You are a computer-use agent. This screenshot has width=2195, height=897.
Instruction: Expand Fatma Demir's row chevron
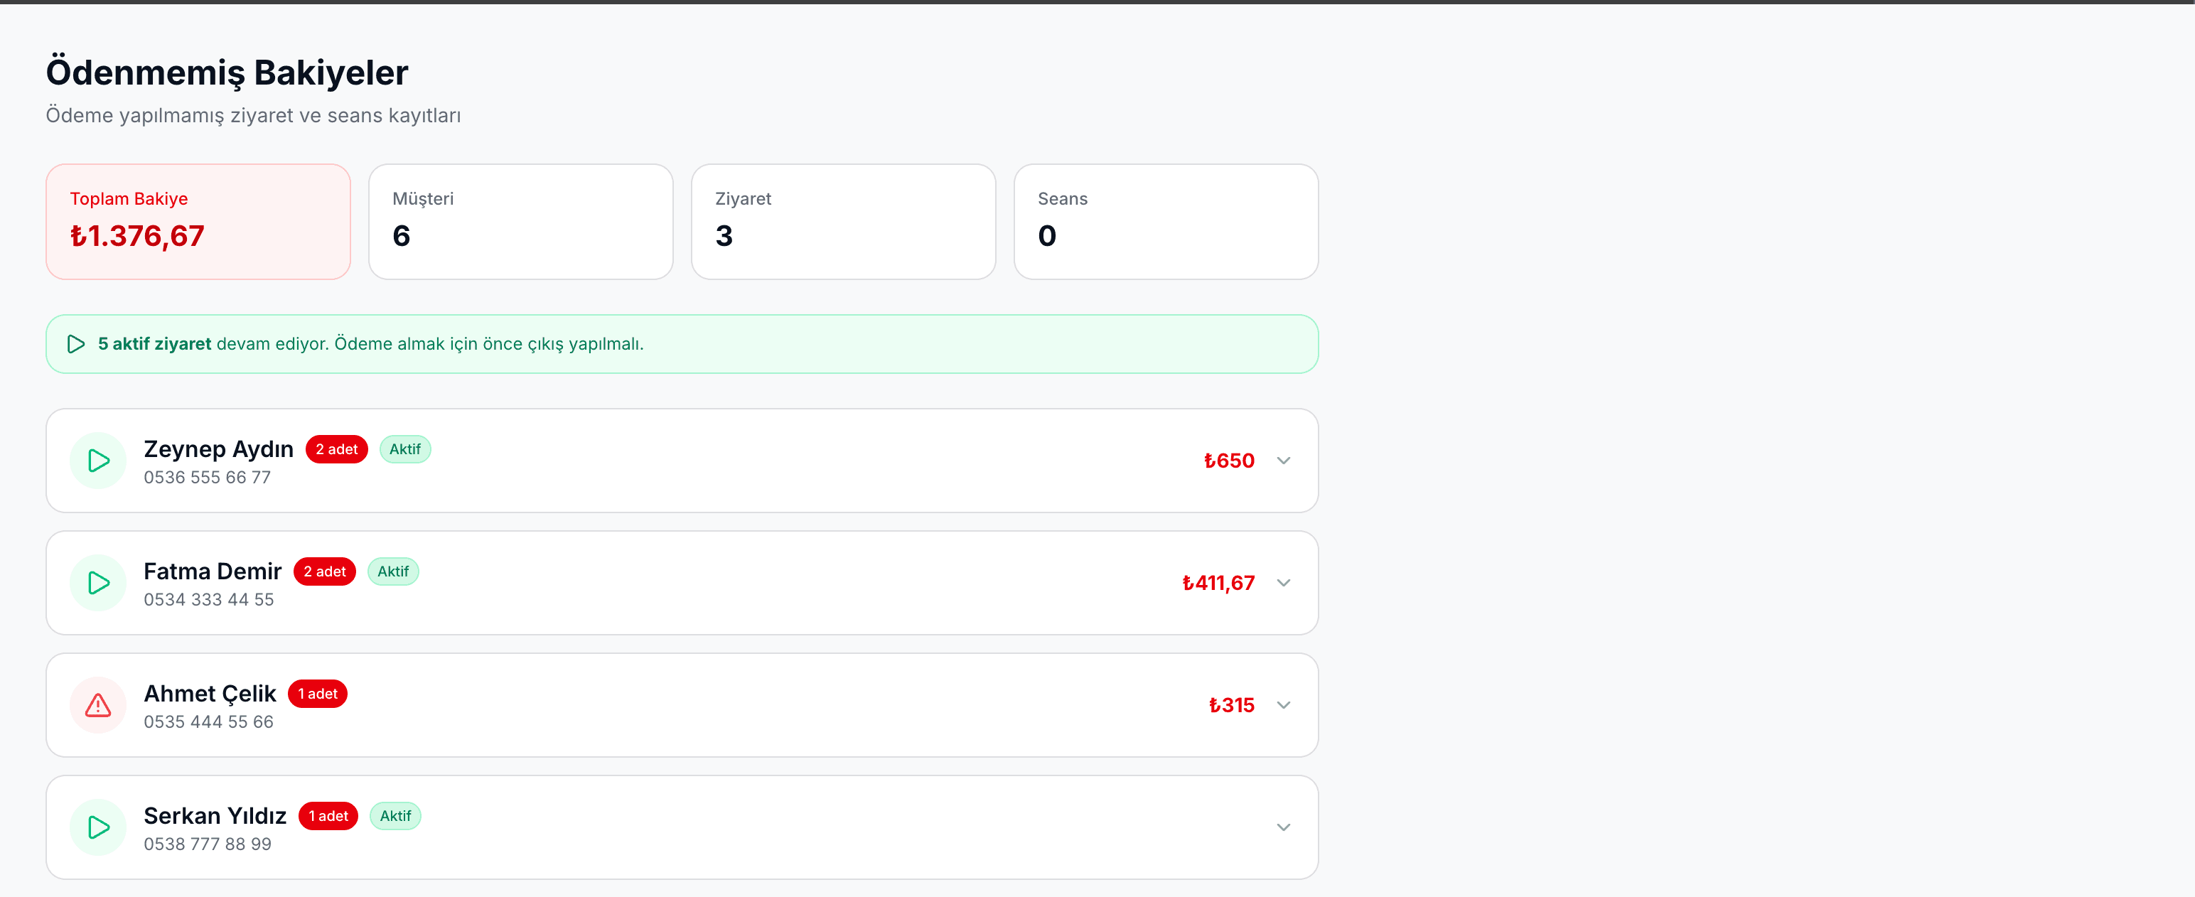[1283, 583]
